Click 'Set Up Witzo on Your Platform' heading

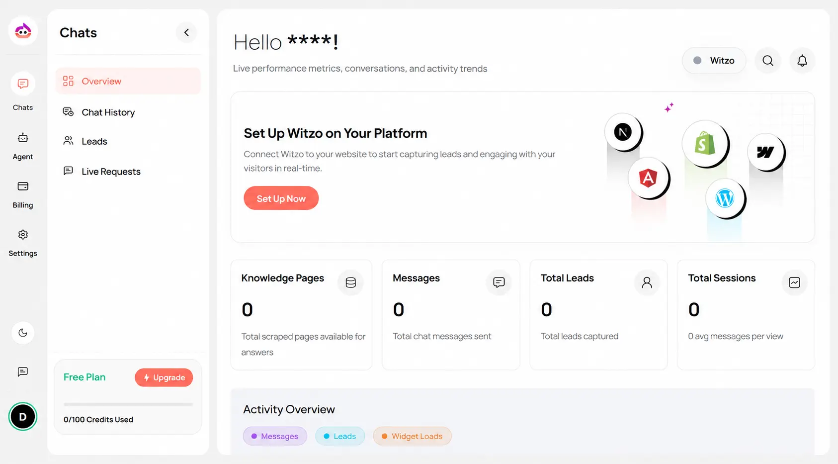(x=335, y=133)
